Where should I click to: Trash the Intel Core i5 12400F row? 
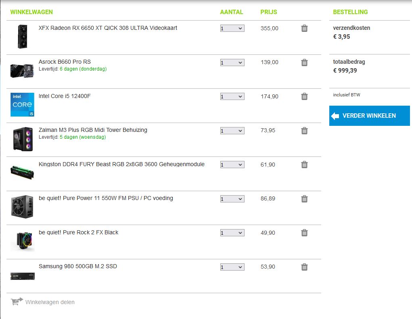(304, 96)
